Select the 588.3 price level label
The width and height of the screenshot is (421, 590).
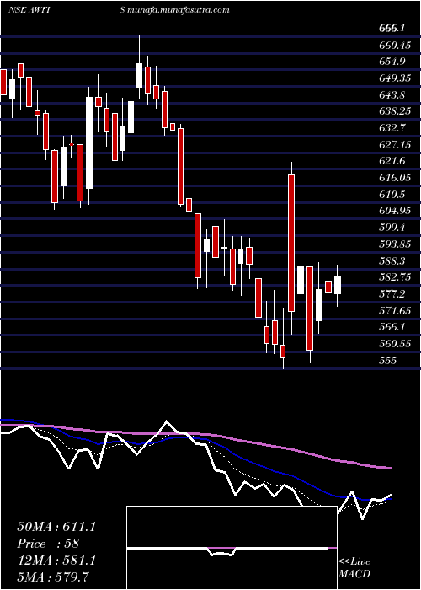392,260
